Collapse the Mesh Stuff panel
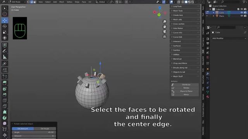 [x=185, y=76]
